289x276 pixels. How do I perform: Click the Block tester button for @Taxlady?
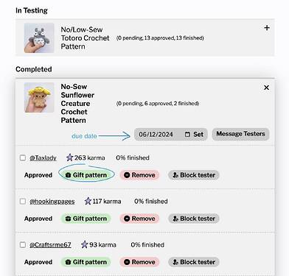point(194,175)
